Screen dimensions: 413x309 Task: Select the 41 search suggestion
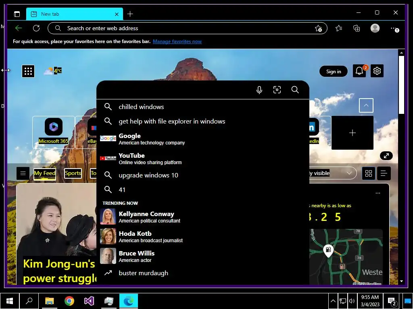tap(203, 190)
